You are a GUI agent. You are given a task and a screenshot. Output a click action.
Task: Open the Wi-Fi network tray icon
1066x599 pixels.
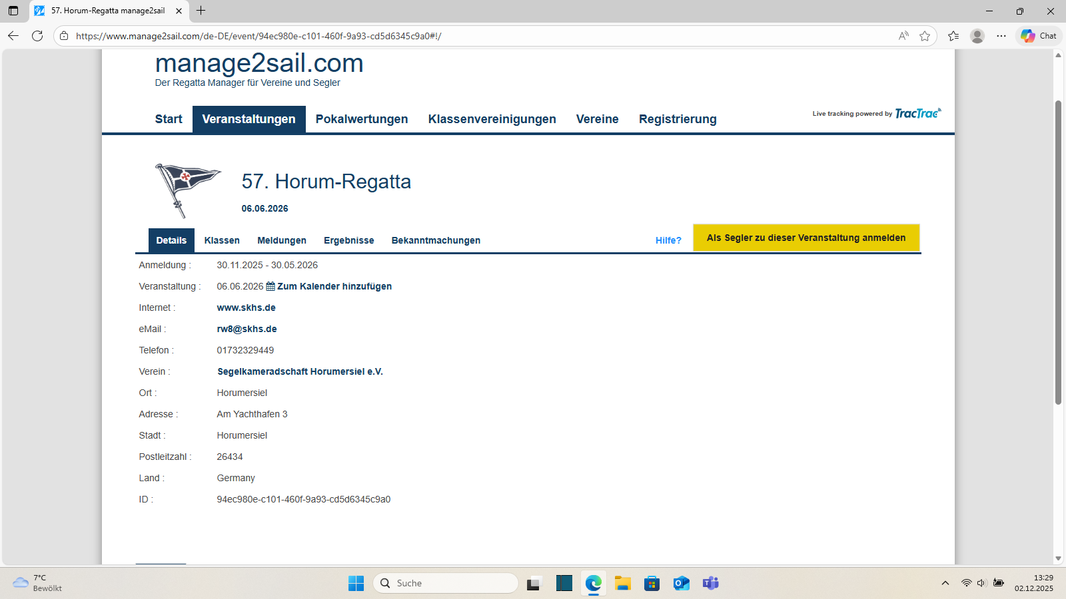[x=966, y=583]
